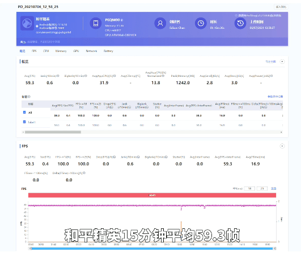
Task: Click help icon beside Jank(/10min) overview metric
Action: pyautogui.click(x=58, y=76)
